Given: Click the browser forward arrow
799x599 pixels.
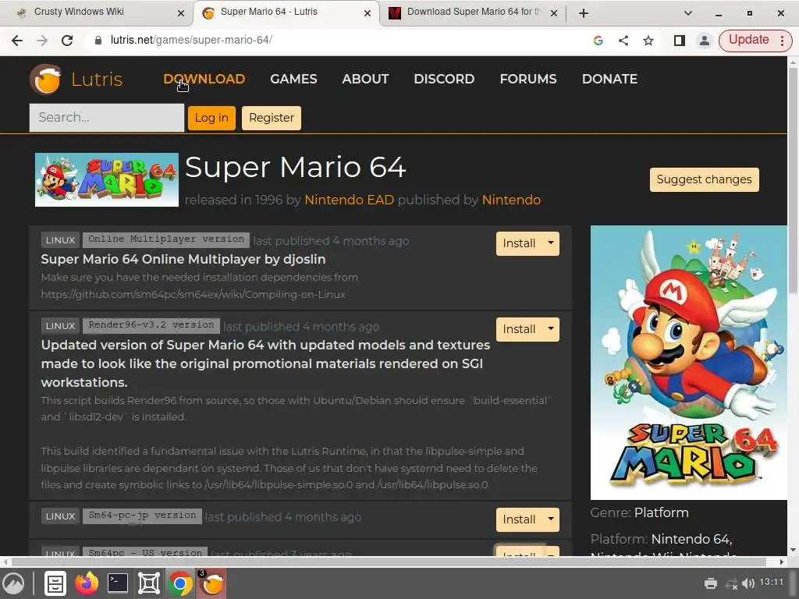Looking at the screenshot, I should coord(42,41).
